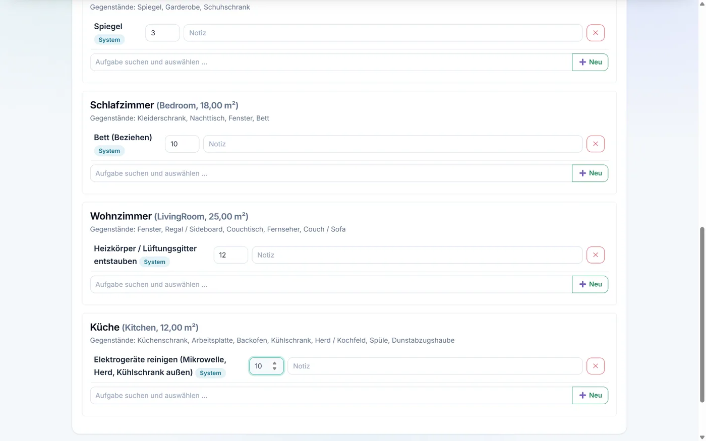Add new task in Wohnzimmer section

click(590, 284)
